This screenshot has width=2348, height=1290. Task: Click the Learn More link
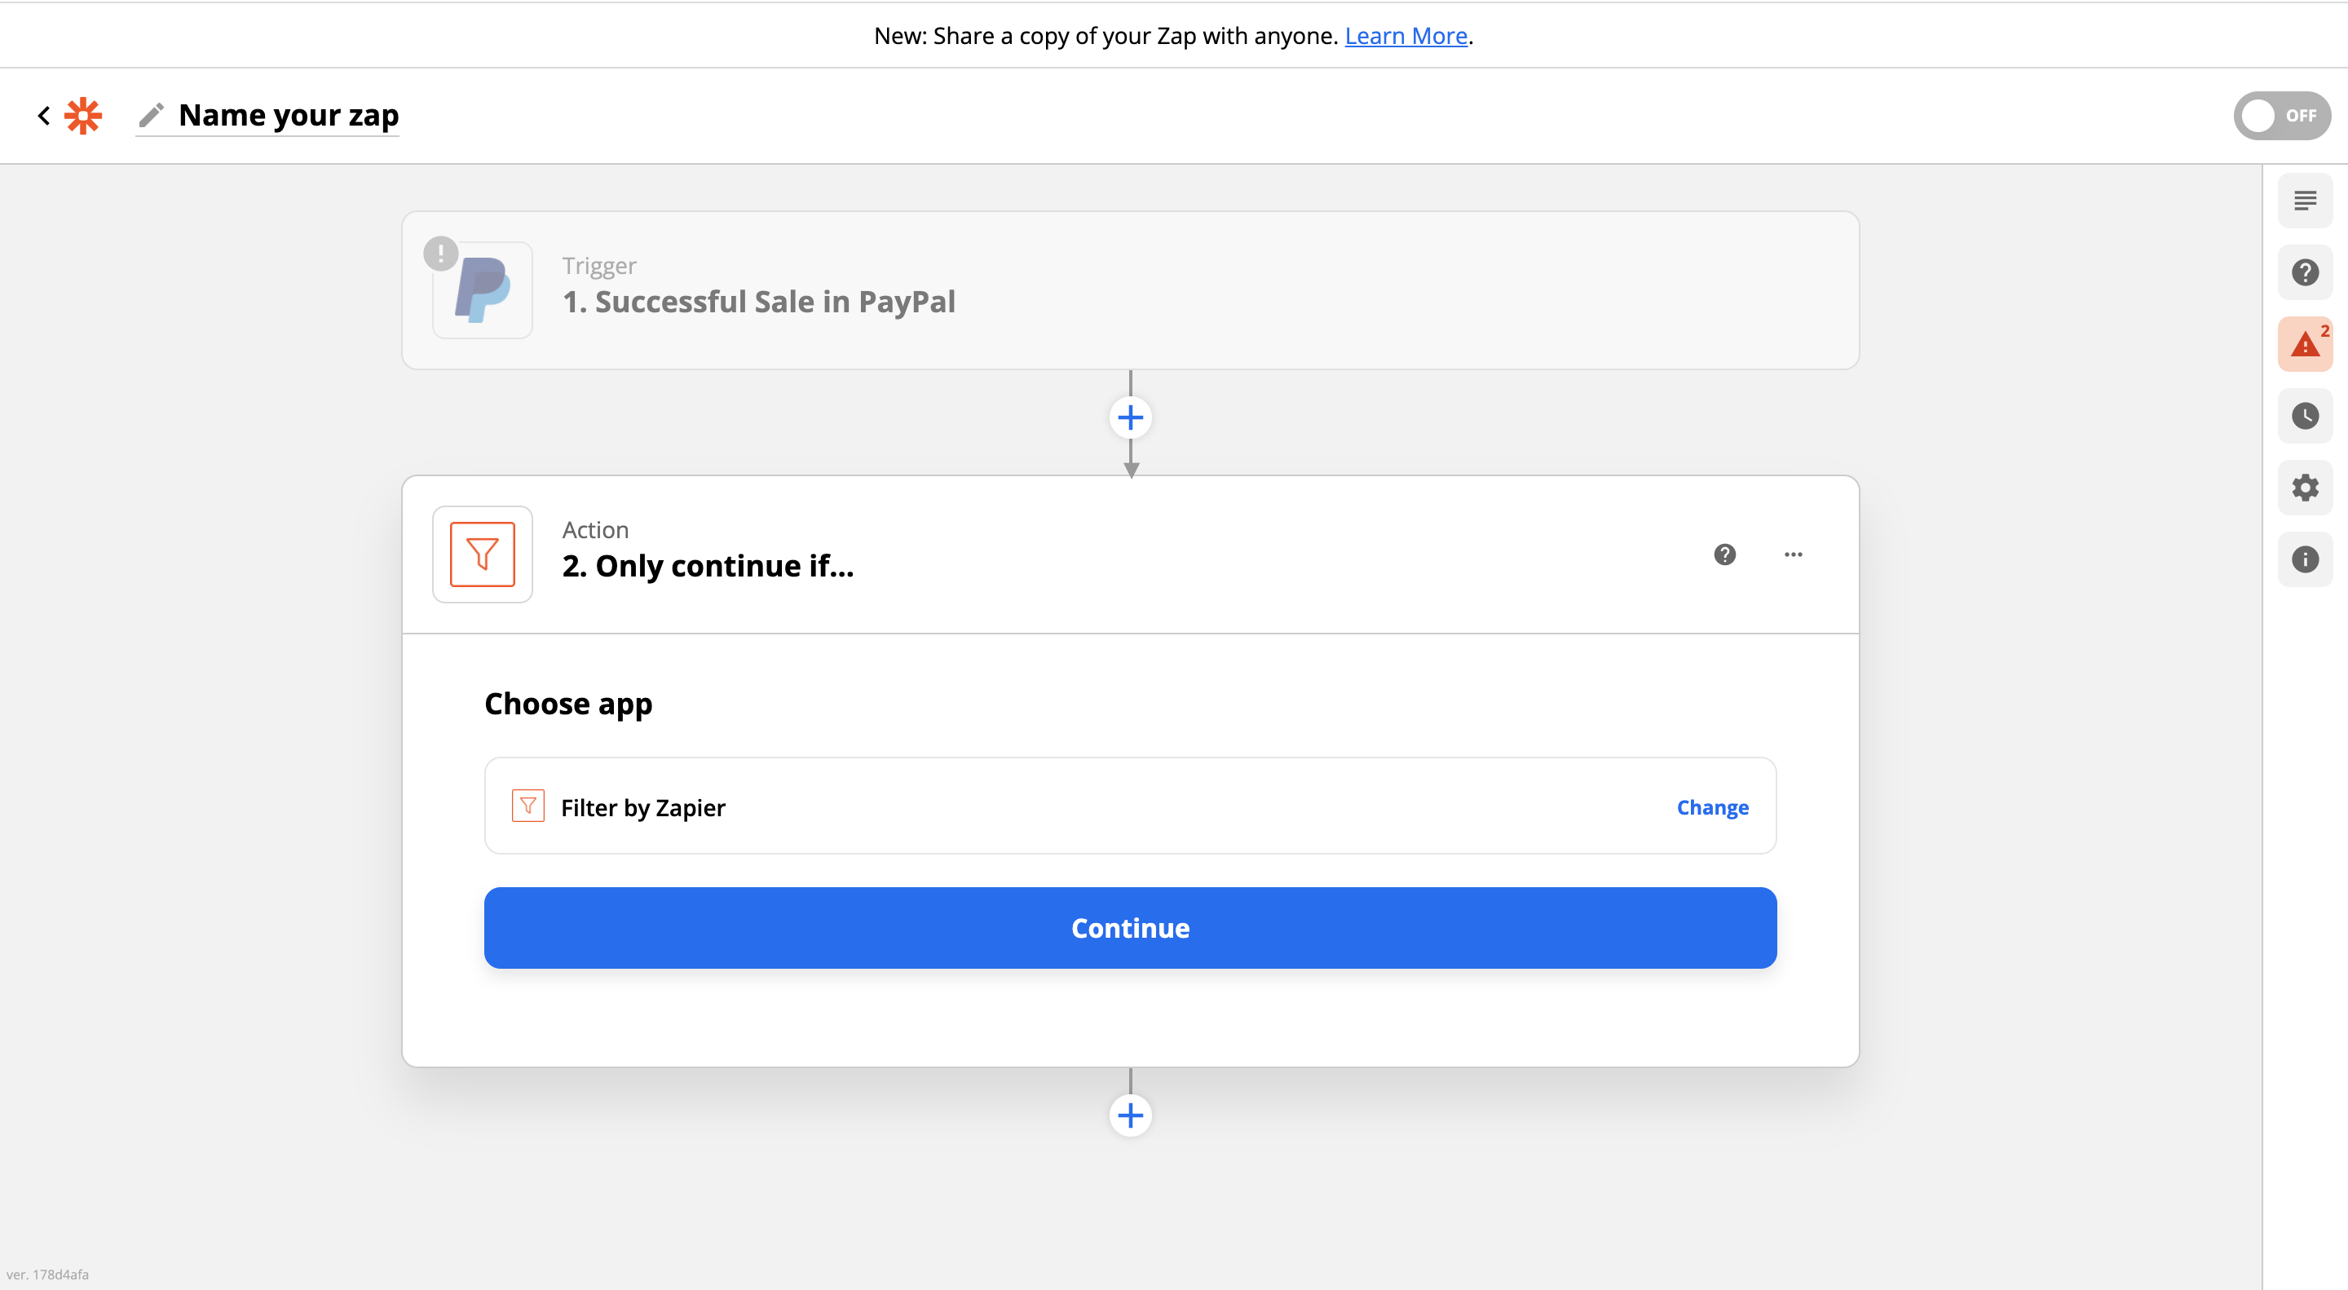(1406, 36)
